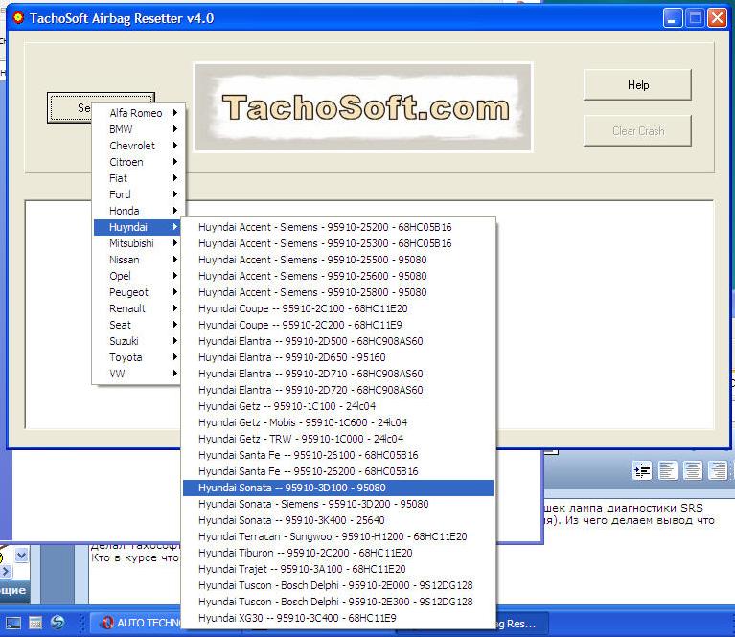
Task: Select Hyundai Elantra 95910-2D650 - 95160
Action: (x=338, y=357)
